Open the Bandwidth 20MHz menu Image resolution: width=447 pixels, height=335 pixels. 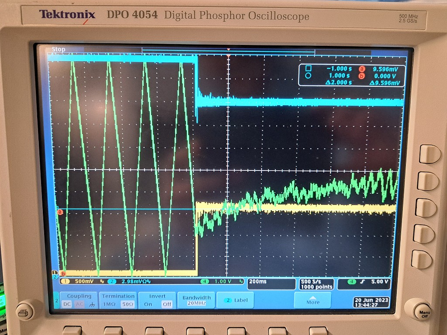196,300
